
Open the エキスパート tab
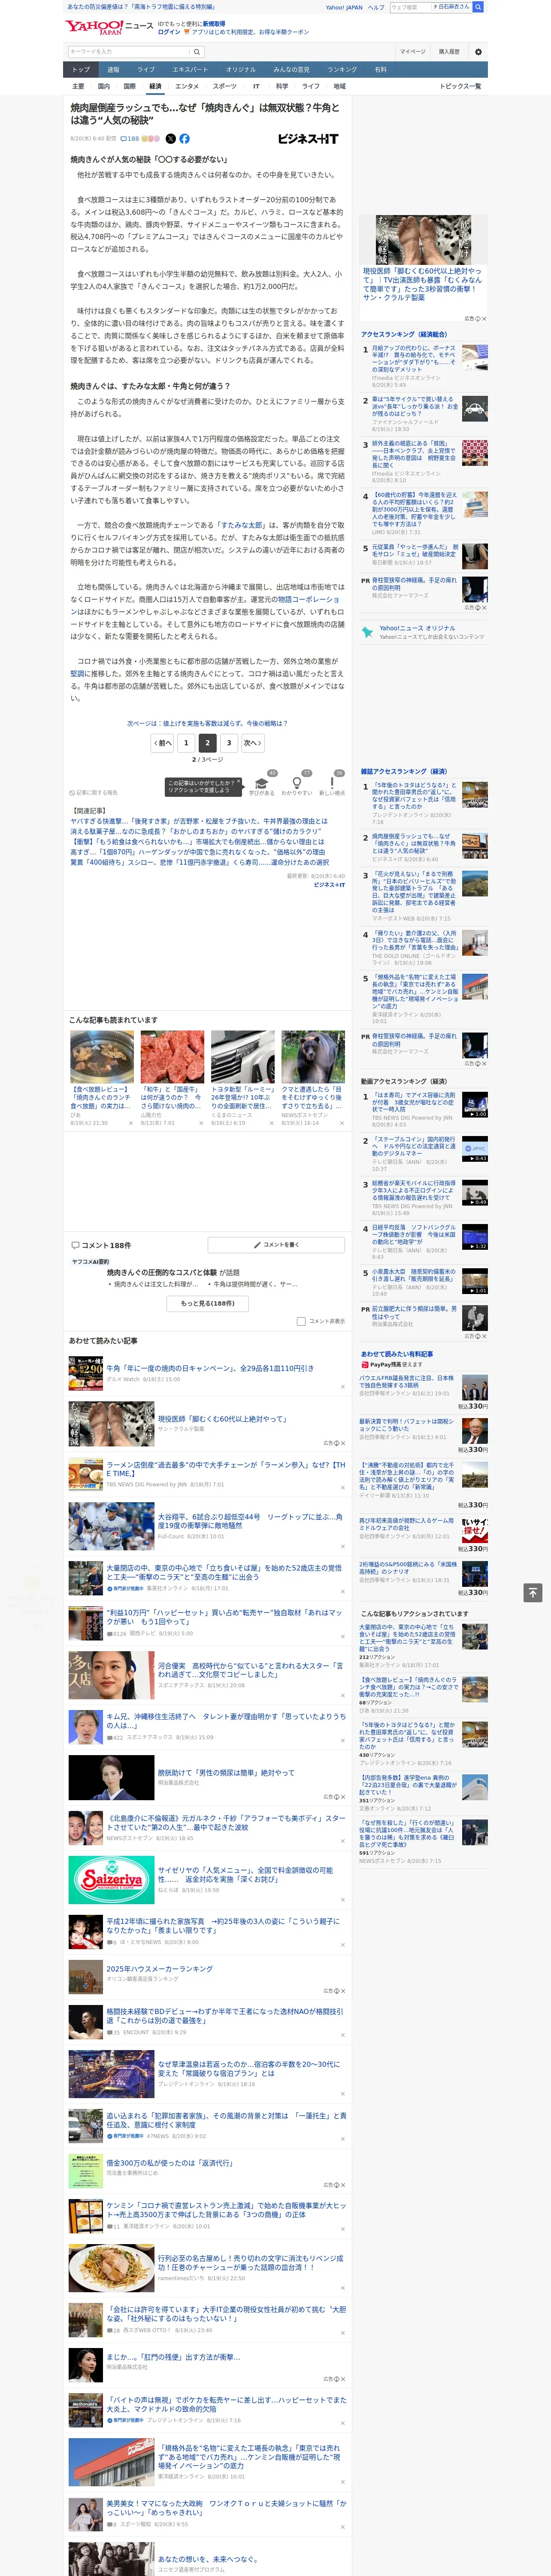pos(190,70)
